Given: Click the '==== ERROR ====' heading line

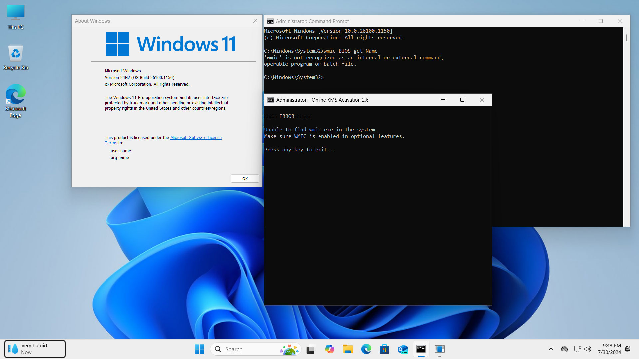Looking at the screenshot, I should click(287, 116).
